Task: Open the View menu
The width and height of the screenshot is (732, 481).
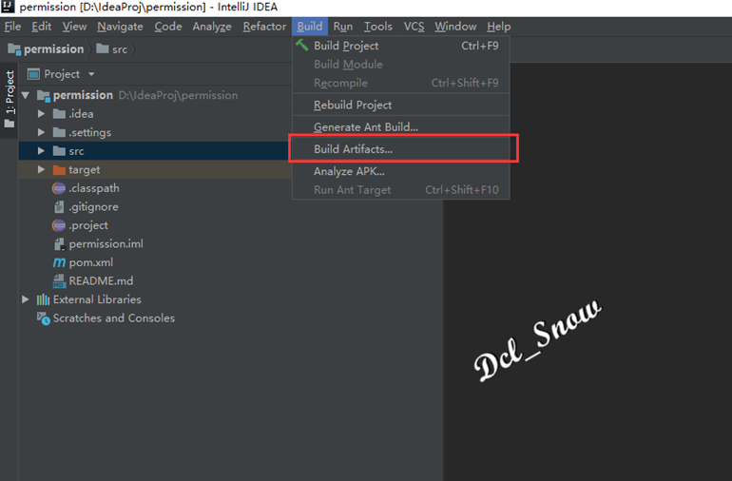Action: (x=75, y=27)
